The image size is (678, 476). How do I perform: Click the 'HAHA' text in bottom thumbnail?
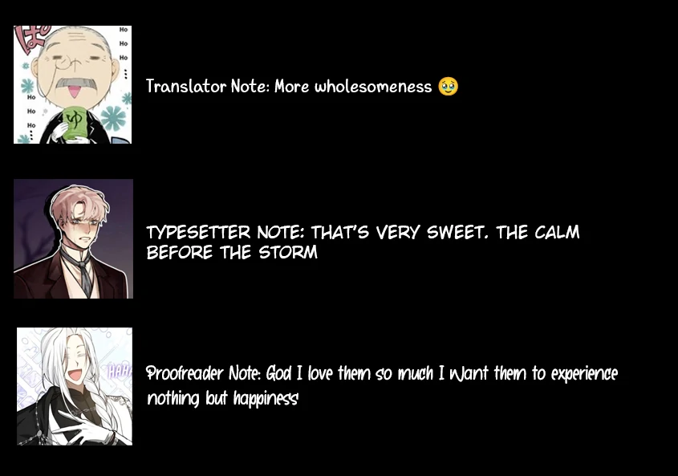click(x=120, y=371)
